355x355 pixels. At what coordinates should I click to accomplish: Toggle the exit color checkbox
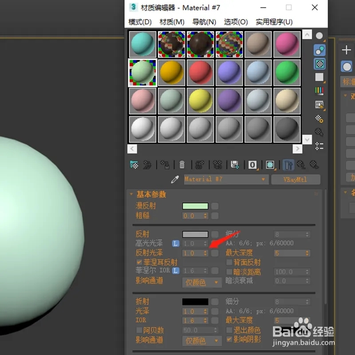coord(229,330)
